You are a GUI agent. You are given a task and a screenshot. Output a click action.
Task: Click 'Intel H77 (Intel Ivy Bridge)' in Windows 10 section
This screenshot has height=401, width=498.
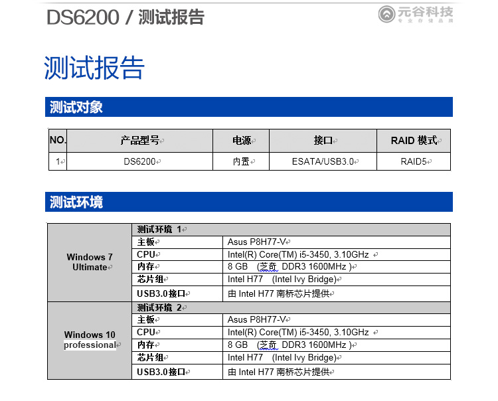tap(282, 357)
